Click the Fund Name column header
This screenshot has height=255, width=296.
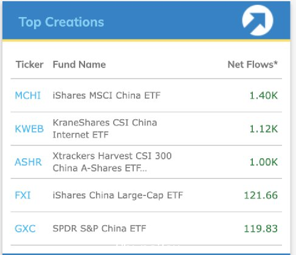pos(79,65)
